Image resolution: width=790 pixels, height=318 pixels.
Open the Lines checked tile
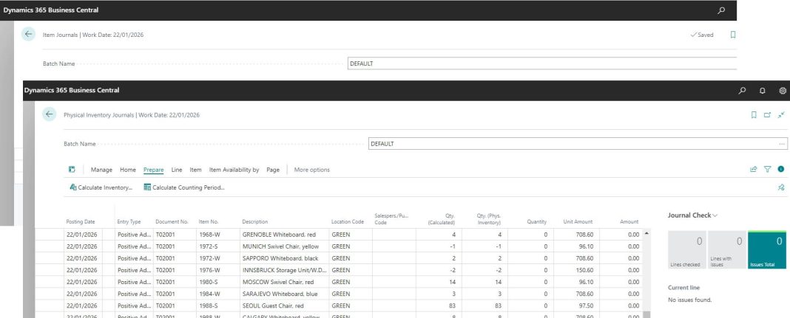pos(686,250)
